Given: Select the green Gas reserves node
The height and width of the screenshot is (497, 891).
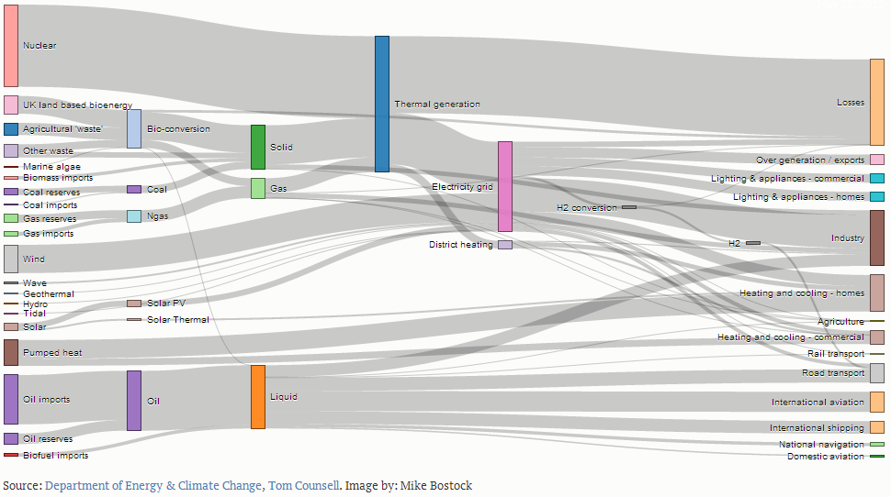Looking at the screenshot, I should pyautogui.click(x=11, y=218).
